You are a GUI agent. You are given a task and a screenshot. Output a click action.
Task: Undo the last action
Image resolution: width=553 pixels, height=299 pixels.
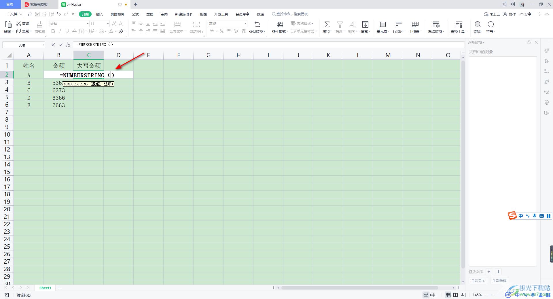point(59,14)
